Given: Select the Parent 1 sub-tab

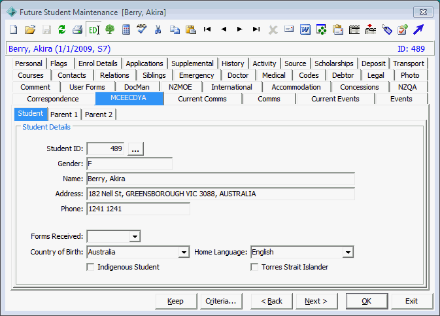Looking at the screenshot, I should [x=64, y=114].
